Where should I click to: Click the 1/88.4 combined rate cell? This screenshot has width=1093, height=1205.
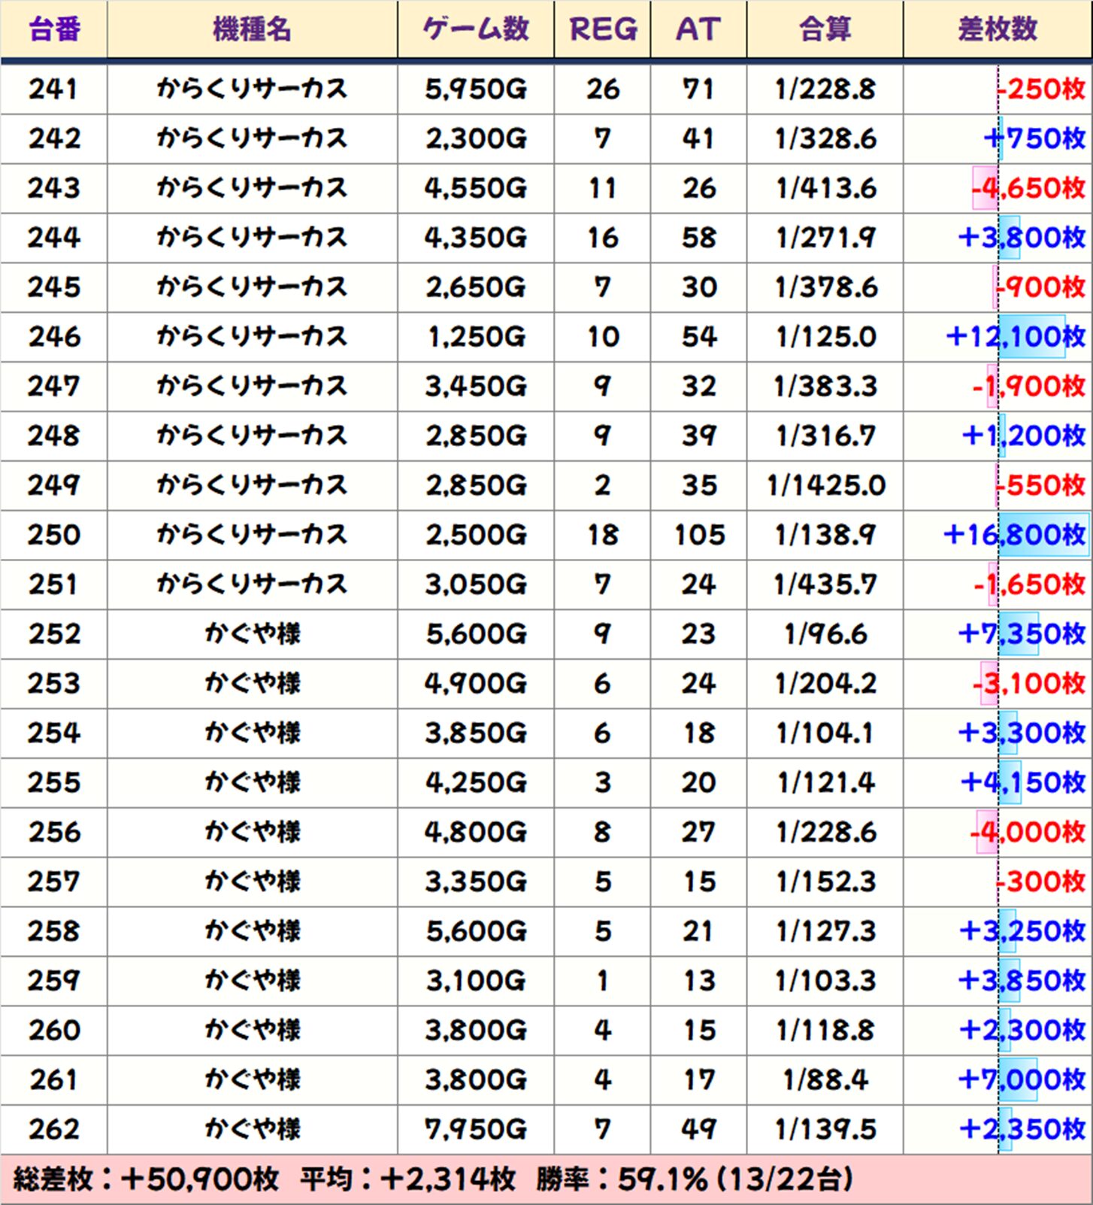pos(825,1080)
